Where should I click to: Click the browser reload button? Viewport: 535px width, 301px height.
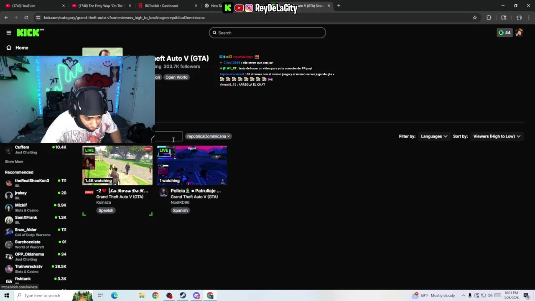[26, 18]
